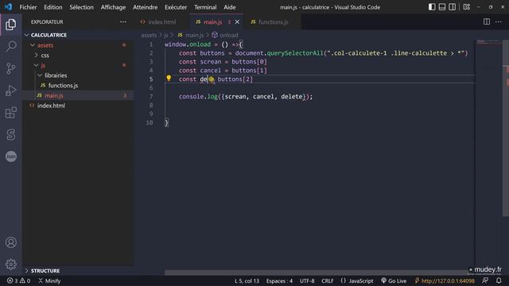The height and width of the screenshot is (286, 509).
Task: Open the Search view in activity bar
Action: pos(10,46)
